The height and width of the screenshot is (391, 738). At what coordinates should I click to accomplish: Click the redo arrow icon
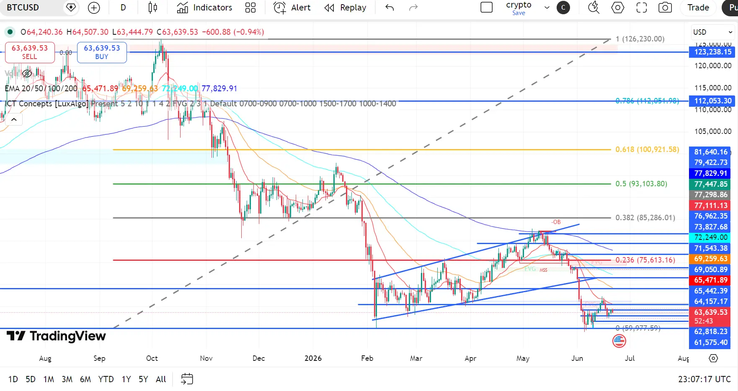click(413, 8)
